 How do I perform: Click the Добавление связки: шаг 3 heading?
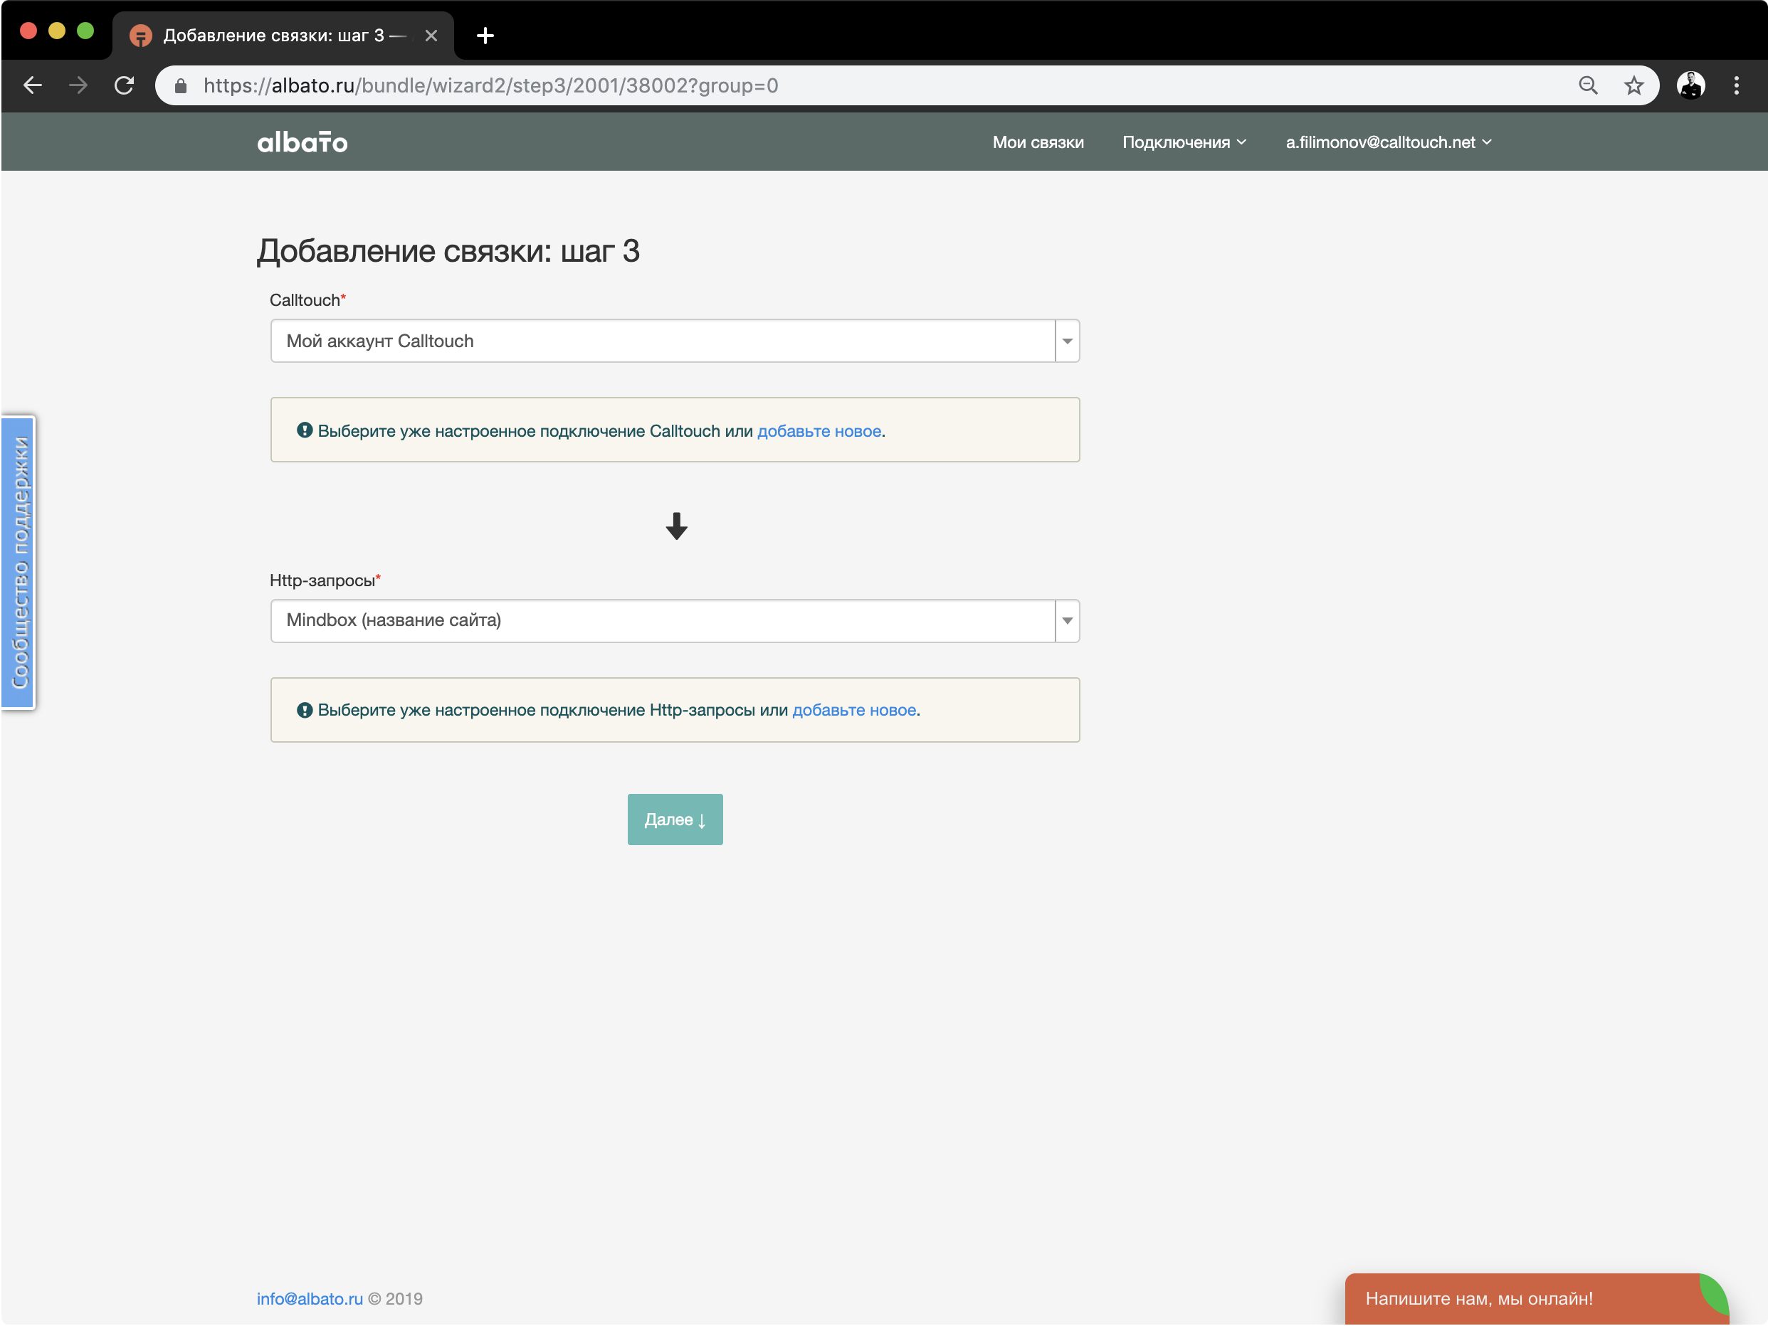[x=448, y=251]
